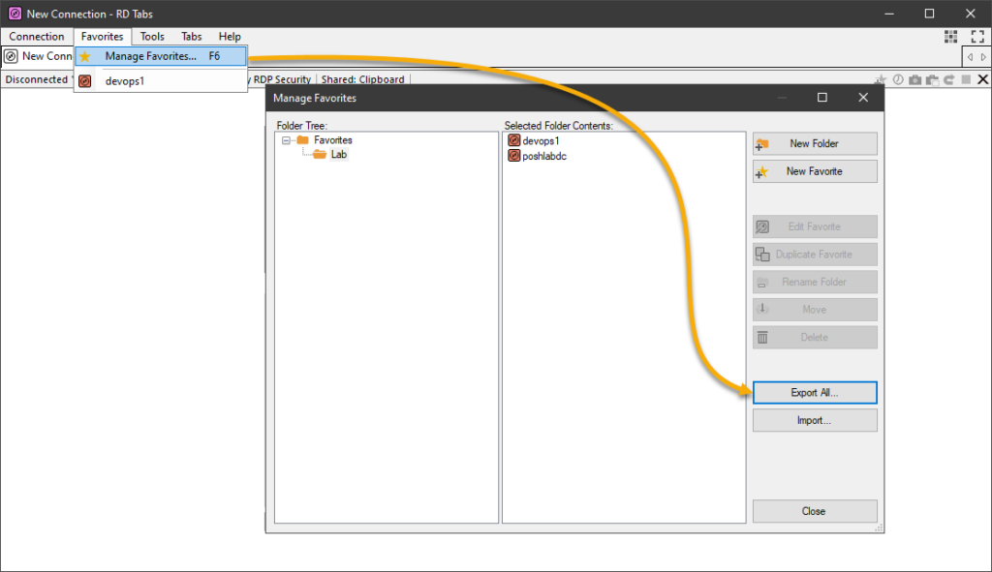
Task: Pin the current connection as a favorite
Action: (x=880, y=79)
